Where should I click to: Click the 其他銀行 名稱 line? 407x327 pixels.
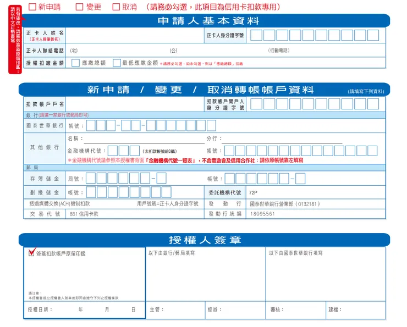pyautogui.click(x=144, y=138)
